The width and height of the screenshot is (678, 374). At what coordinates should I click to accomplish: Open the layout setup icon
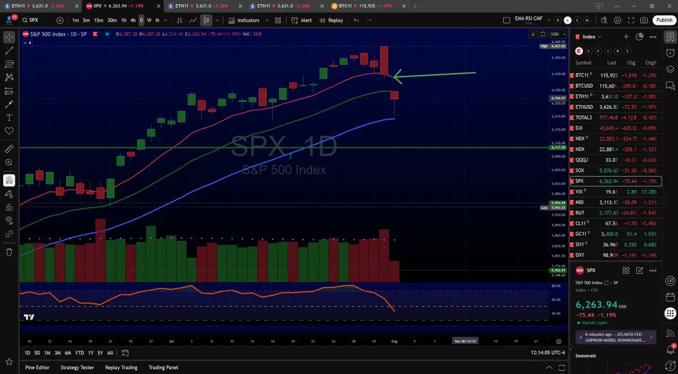click(x=507, y=20)
